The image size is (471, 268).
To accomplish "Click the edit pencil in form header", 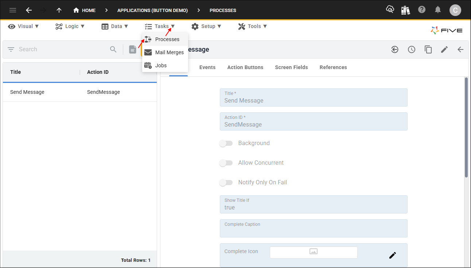I will tap(444, 49).
